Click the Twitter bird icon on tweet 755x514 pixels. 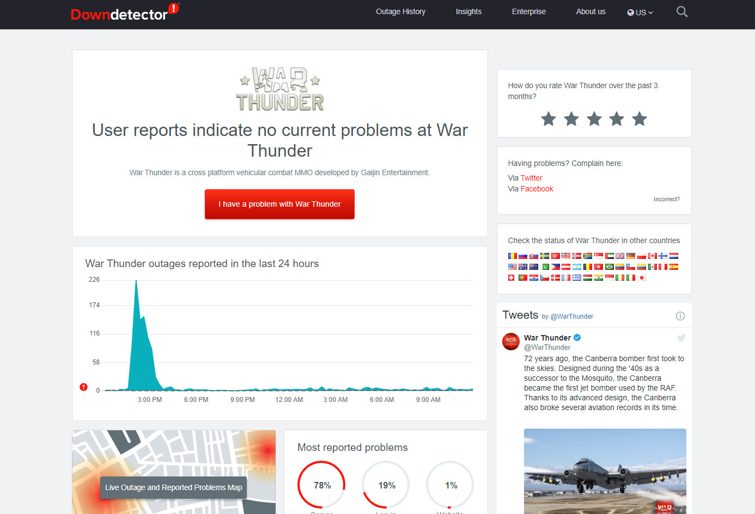[x=681, y=338]
